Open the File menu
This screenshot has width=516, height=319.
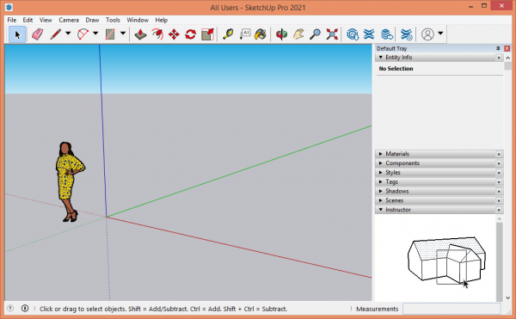pos(11,20)
